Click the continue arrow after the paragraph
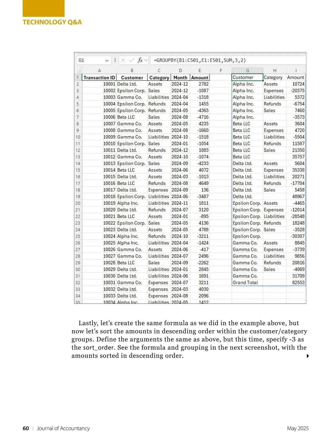Screen dimensions: 335x439 tap(308, 356)
